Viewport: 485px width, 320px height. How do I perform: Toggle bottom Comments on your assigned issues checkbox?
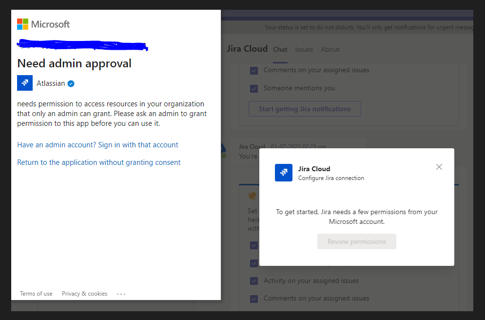point(254,299)
